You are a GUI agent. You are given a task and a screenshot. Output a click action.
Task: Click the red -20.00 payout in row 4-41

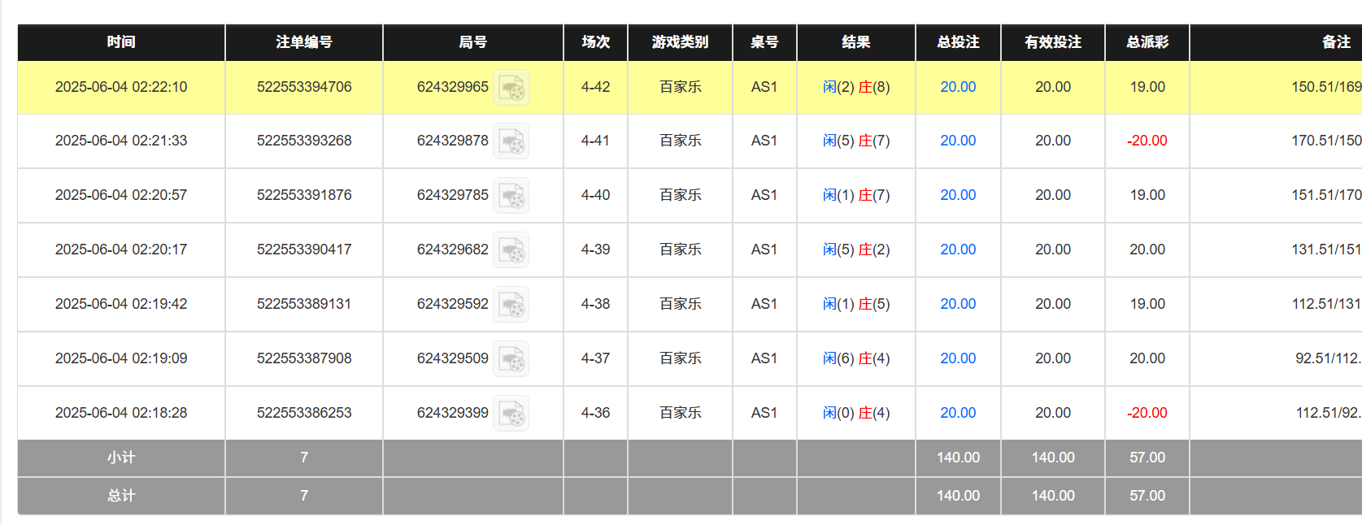(x=1147, y=141)
